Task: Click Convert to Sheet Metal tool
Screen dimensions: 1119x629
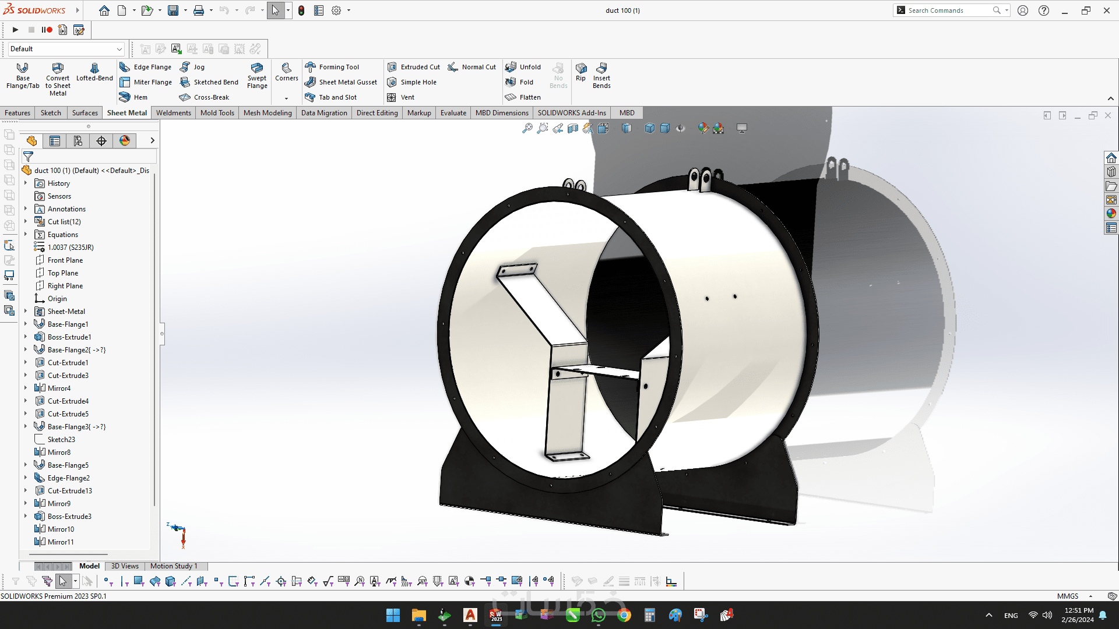Action: 58,79
